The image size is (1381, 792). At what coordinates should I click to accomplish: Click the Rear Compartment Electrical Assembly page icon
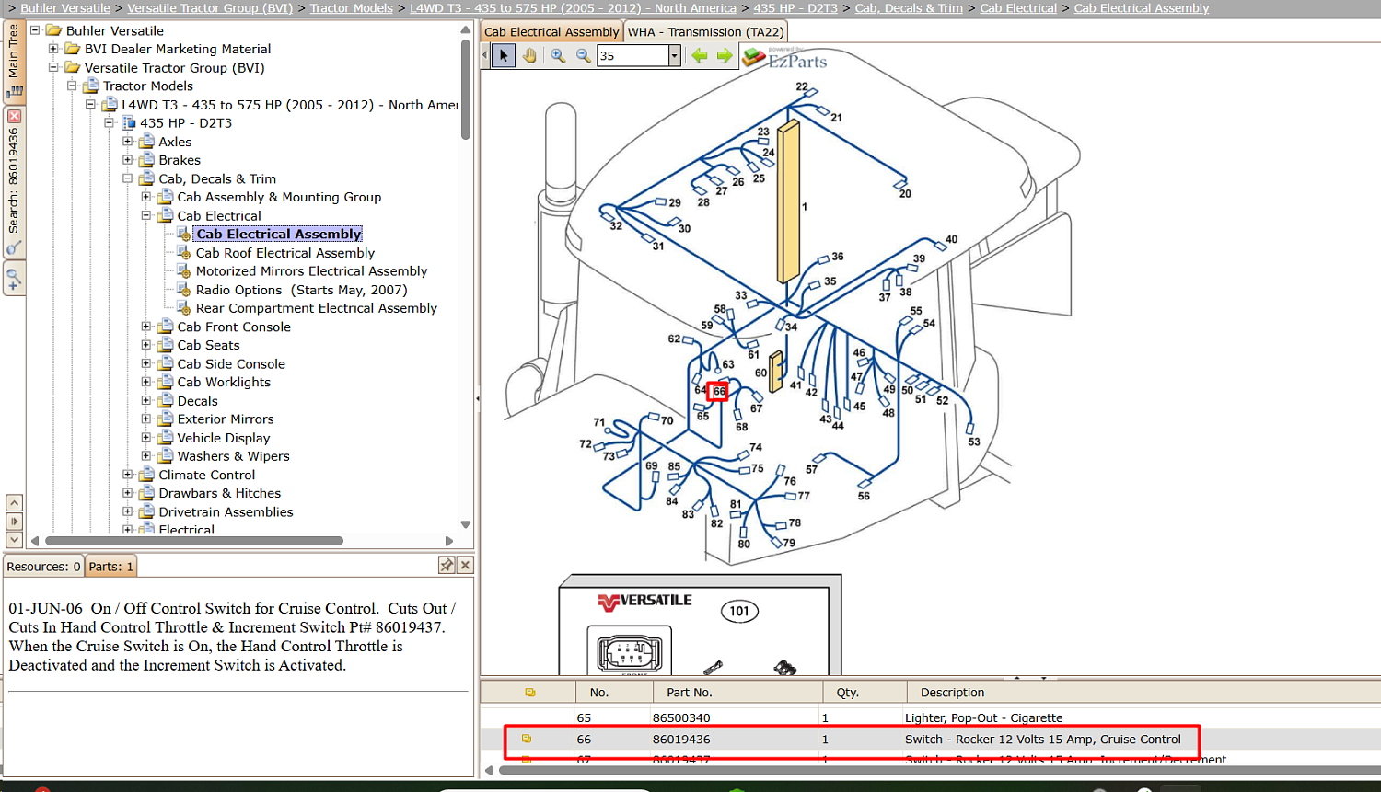pos(183,308)
